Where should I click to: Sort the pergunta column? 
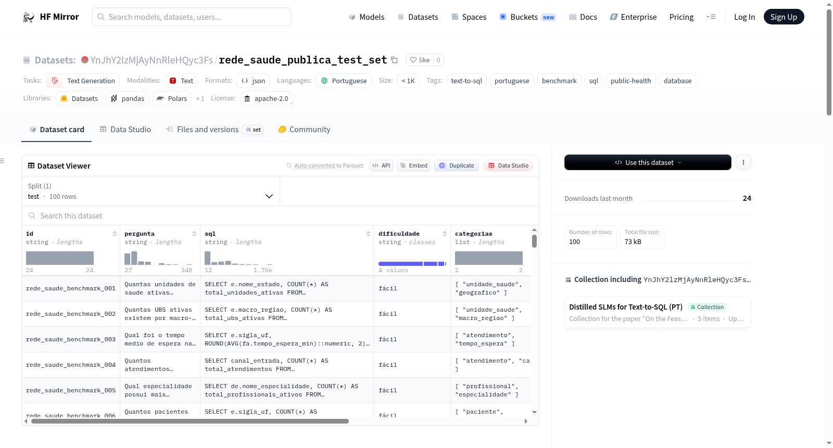194,234
